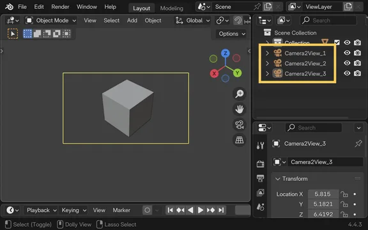Click the ViewLayer name field

(x=323, y=7)
